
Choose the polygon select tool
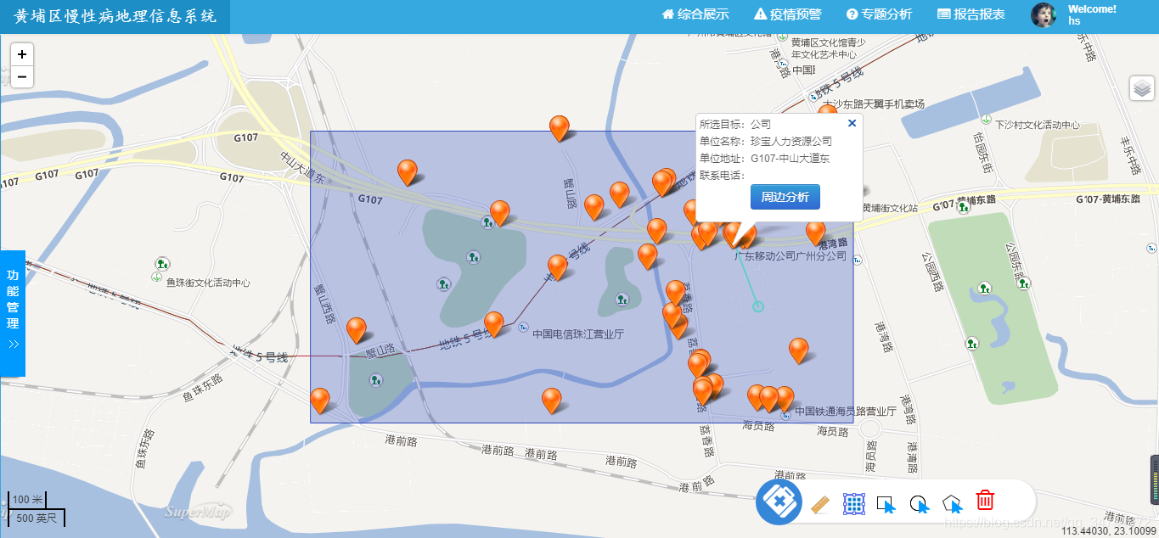point(953,504)
